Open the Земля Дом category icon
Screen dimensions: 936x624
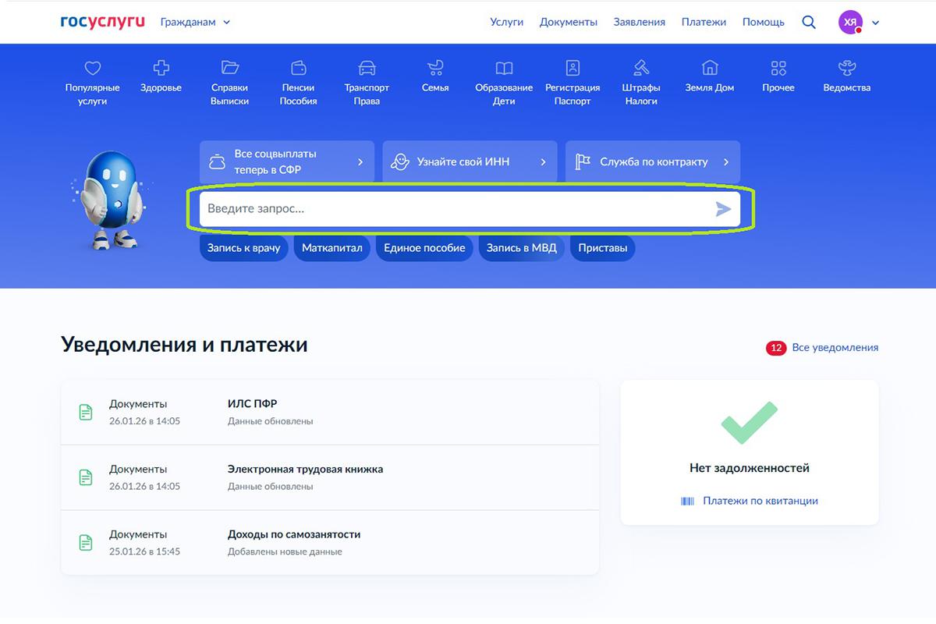coord(709,69)
